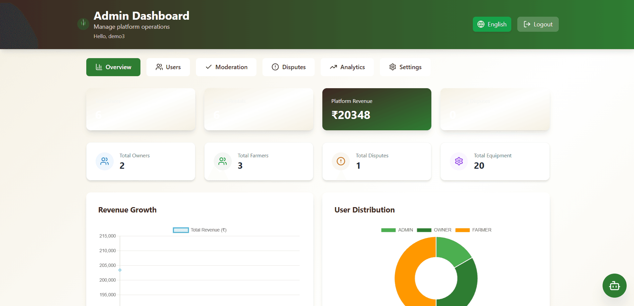Toggle ADMIN segment in User Distribution legend
Image resolution: width=634 pixels, height=306 pixels.
click(388, 230)
